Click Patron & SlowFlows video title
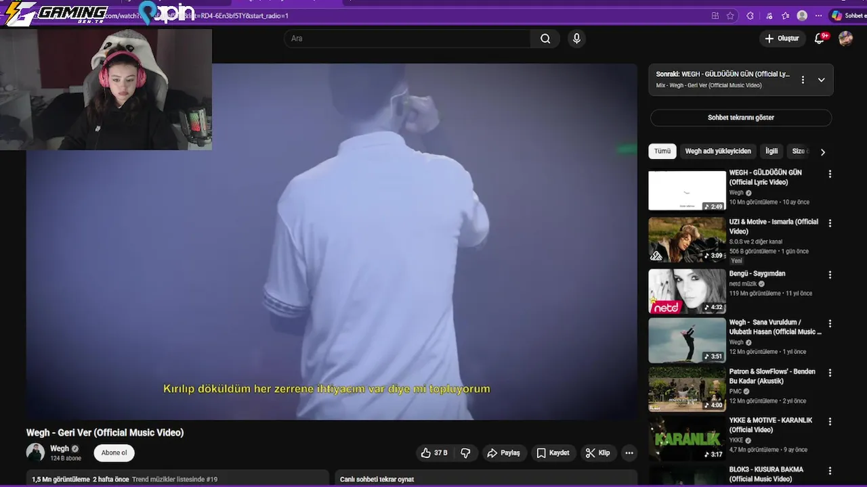Image resolution: width=867 pixels, height=487 pixels. 772,376
